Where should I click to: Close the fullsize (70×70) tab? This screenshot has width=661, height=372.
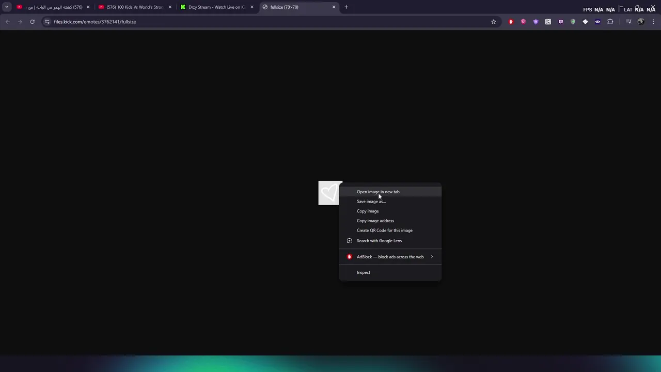point(334,7)
